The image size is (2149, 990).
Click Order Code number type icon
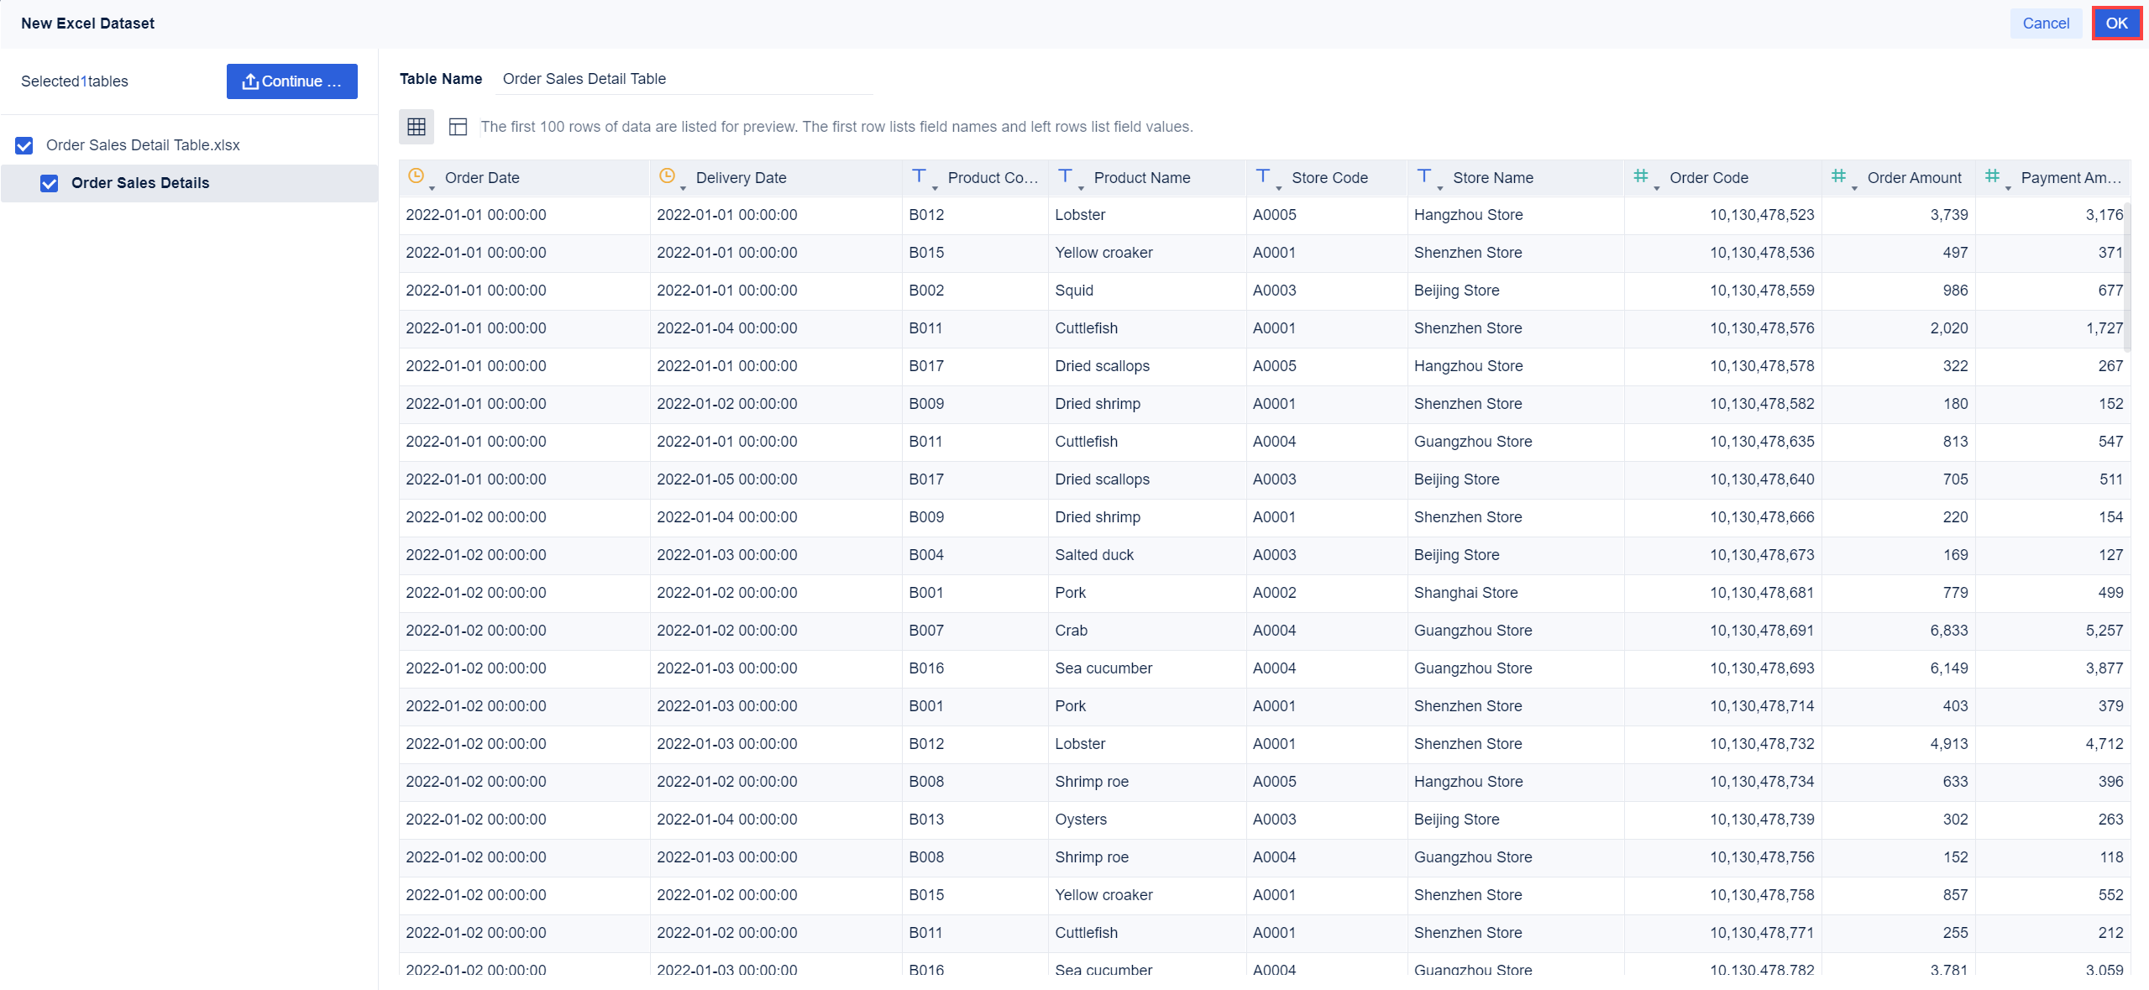tap(1640, 176)
